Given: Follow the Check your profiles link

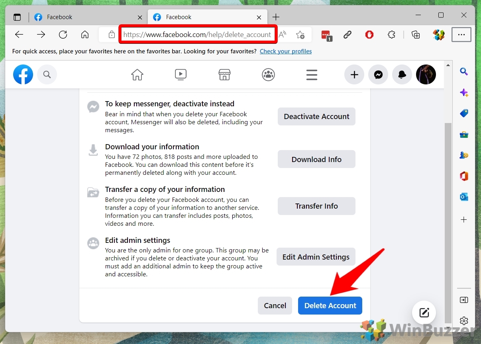Looking at the screenshot, I should click(x=286, y=51).
